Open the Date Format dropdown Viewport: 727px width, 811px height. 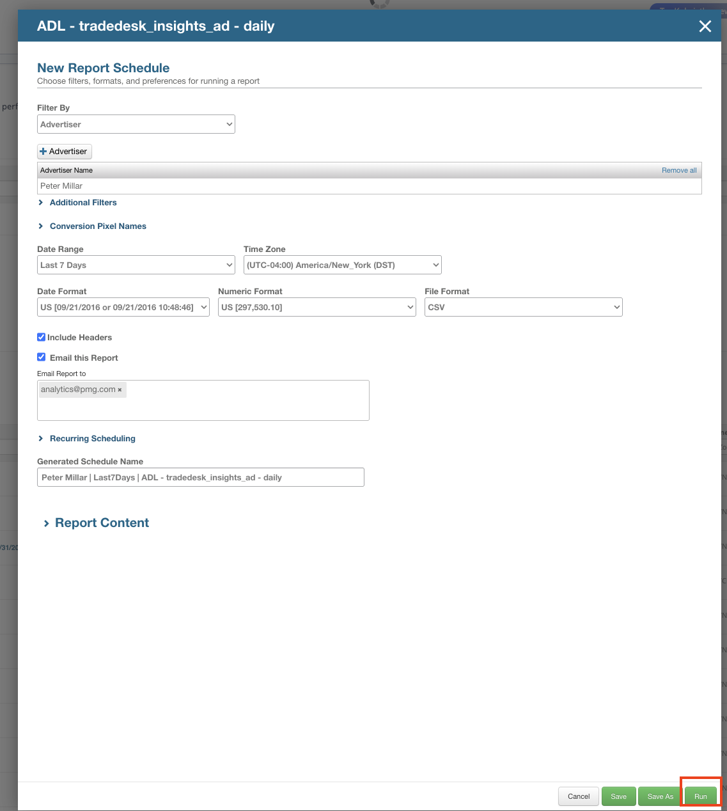tap(123, 307)
